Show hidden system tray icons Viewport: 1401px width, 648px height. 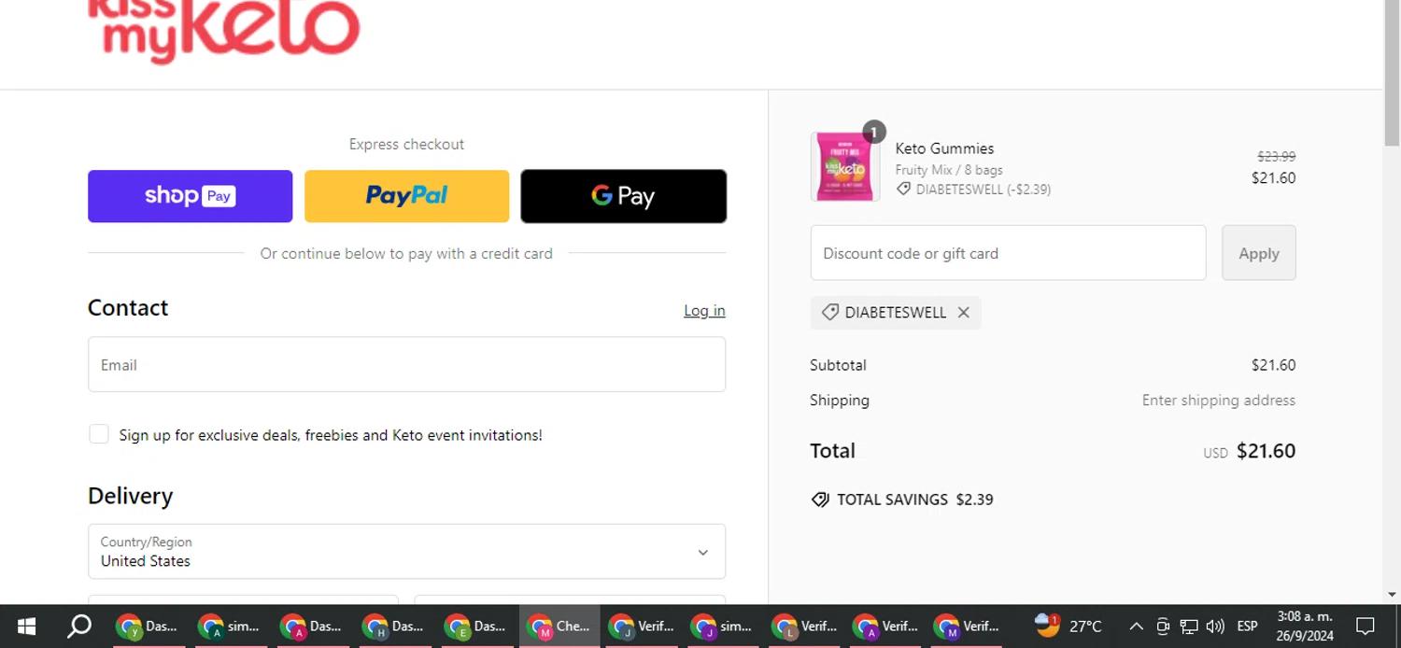click(1136, 627)
